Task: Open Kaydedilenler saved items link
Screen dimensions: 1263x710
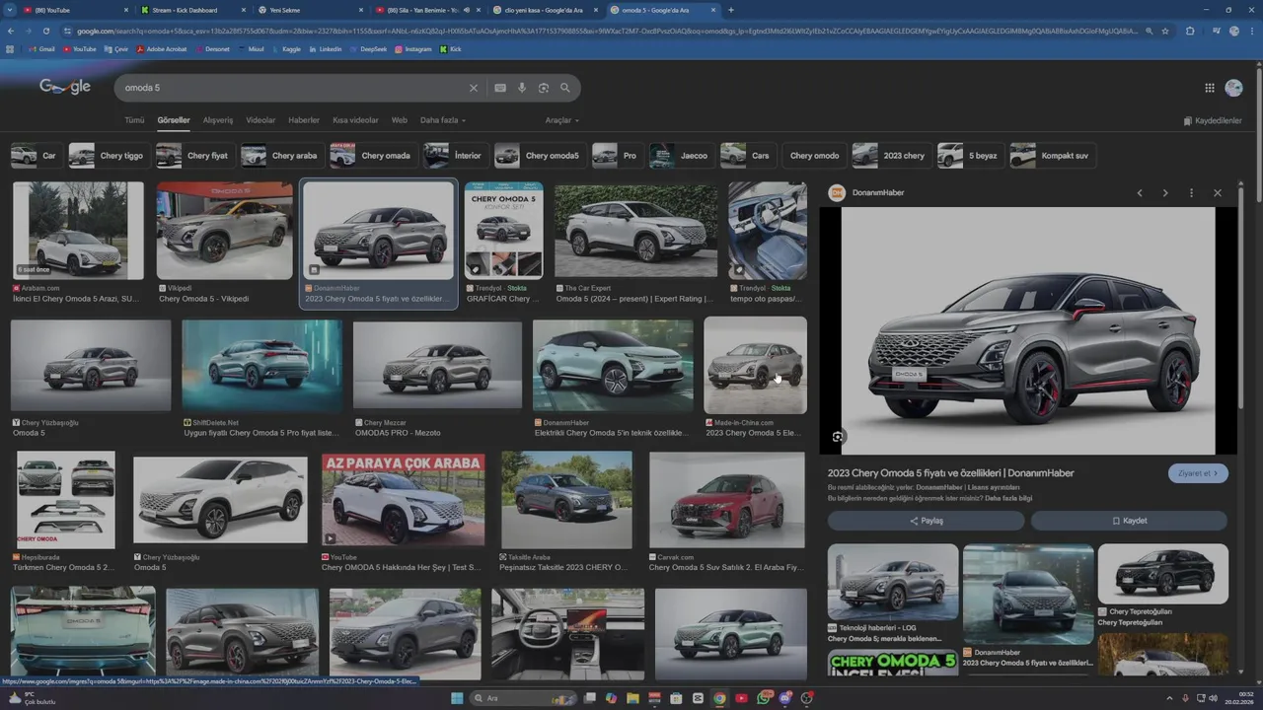Action: point(1213,121)
